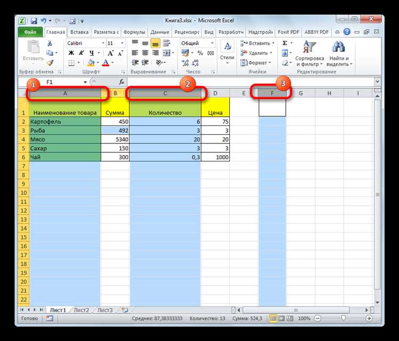The height and width of the screenshot is (341, 399).
Task: Decrease indent icon
Action: click(x=135, y=63)
